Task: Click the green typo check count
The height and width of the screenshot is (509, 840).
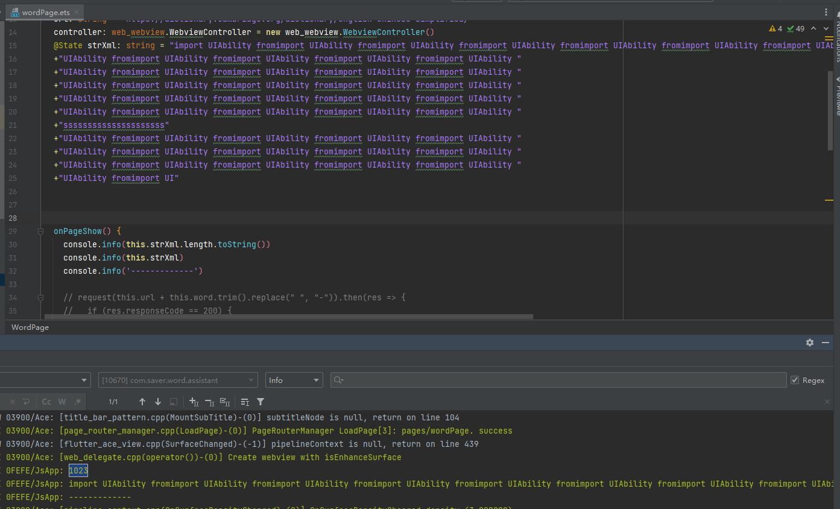Action: tap(796, 28)
